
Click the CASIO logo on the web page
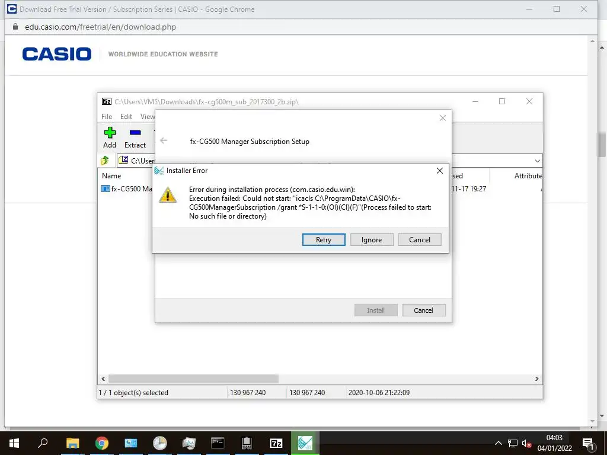57,54
